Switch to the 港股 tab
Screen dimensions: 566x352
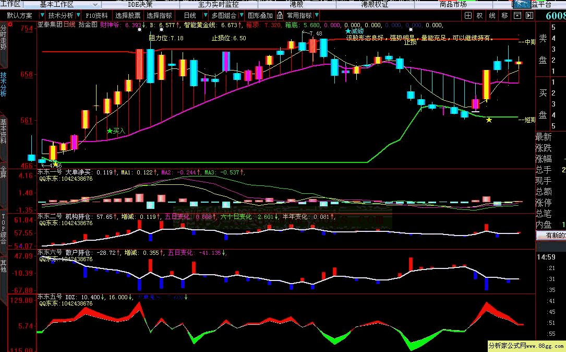coord(296,4)
